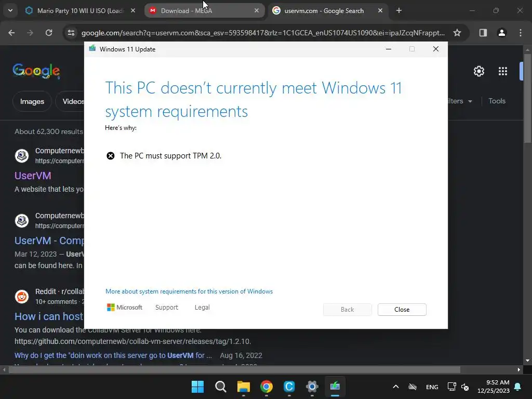Open Google search Tools
The width and height of the screenshot is (532, 399).
click(497, 101)
